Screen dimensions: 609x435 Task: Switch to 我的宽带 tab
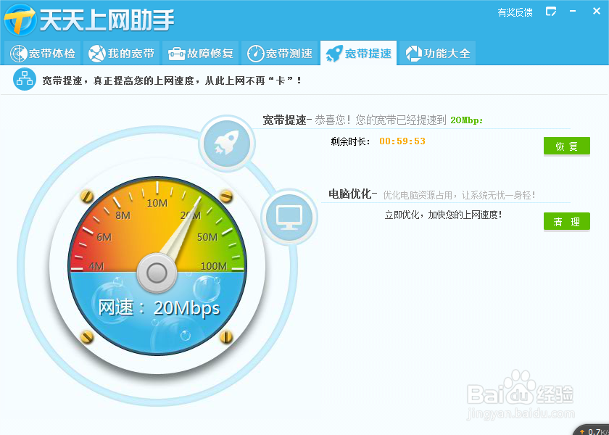pyautogui.click(x=121, y=53)
